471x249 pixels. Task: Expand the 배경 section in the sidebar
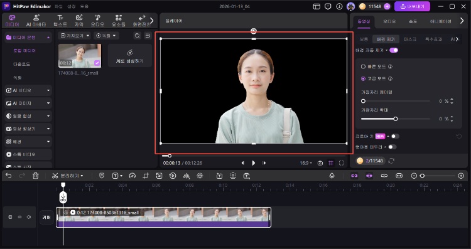click(x=48, y=142)
